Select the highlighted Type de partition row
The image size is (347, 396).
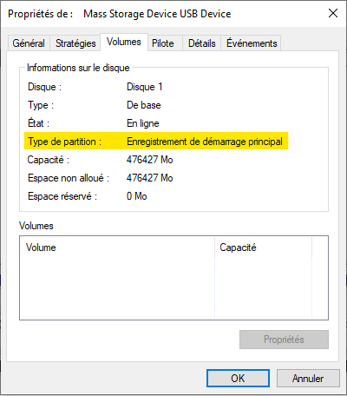pos(156,142)
